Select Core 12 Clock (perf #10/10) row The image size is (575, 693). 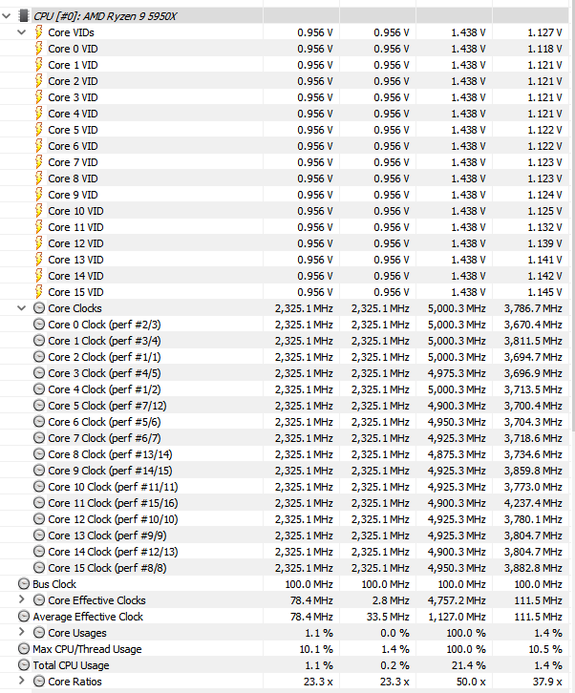click(x=113, y=519)
